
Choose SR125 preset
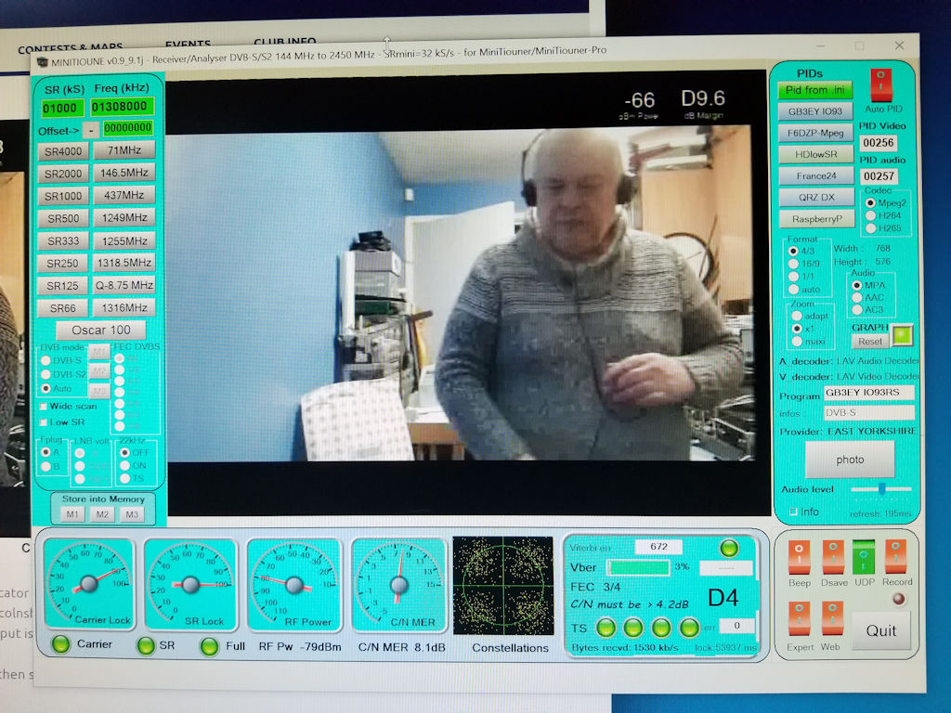coord(63,286)
